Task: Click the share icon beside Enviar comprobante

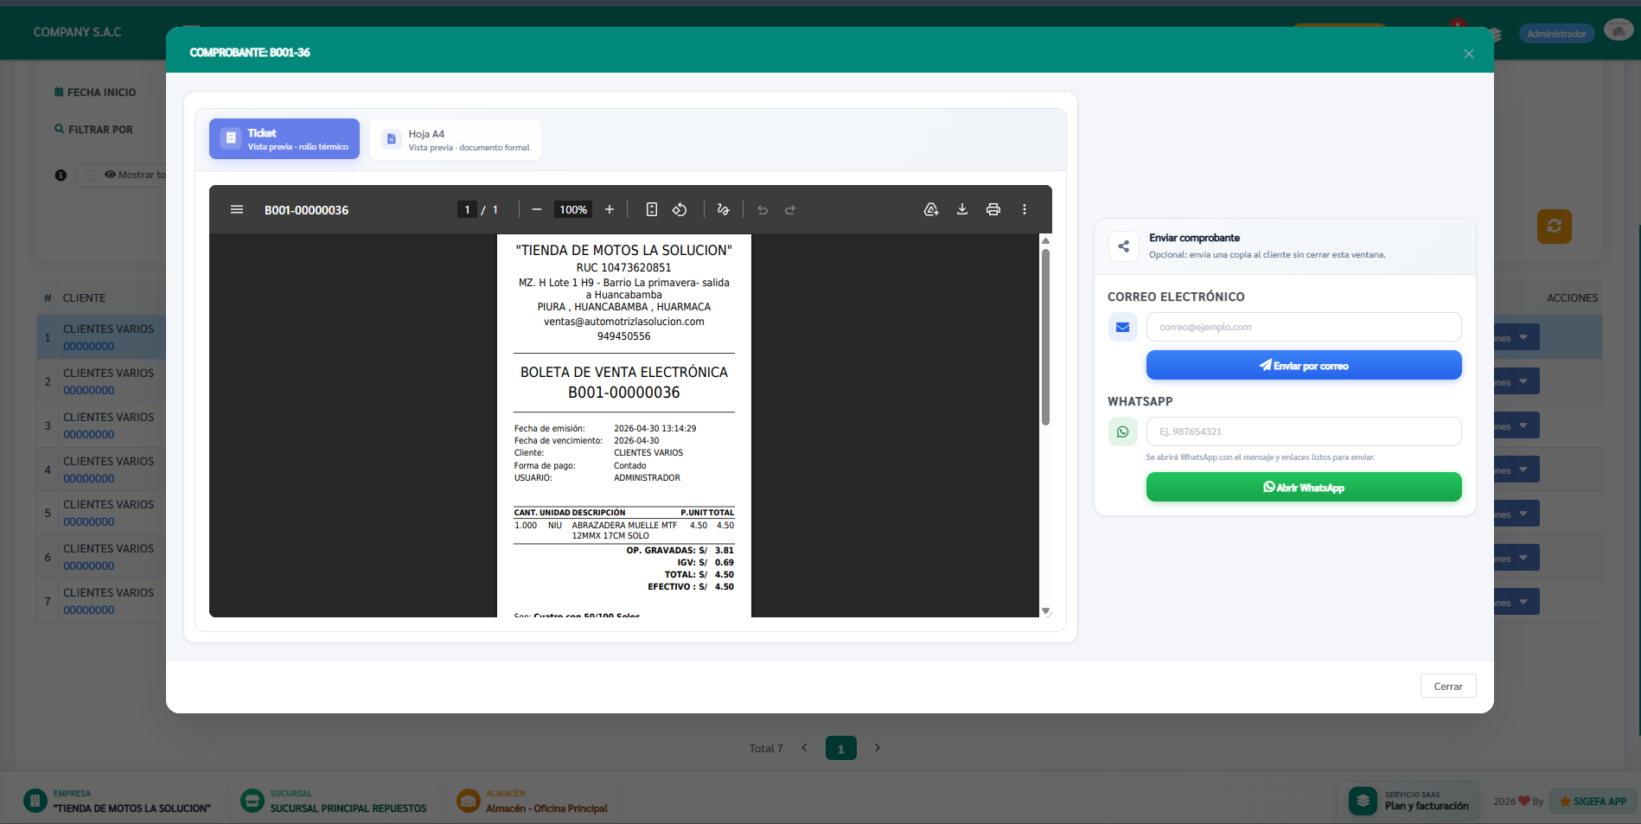Action: pos(1123,246)
